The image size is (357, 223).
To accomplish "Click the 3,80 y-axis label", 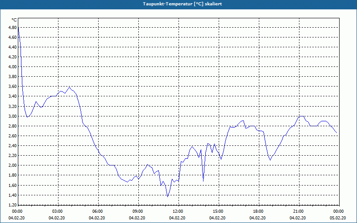I will tap(12, 77).
